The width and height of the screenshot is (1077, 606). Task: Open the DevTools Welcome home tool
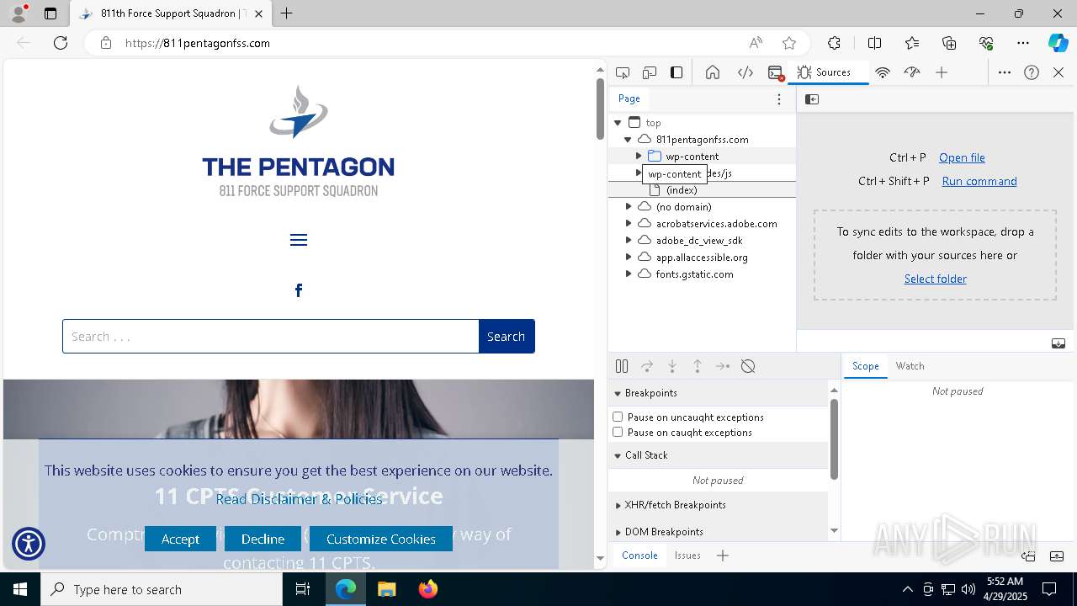(x=713, y=72)
